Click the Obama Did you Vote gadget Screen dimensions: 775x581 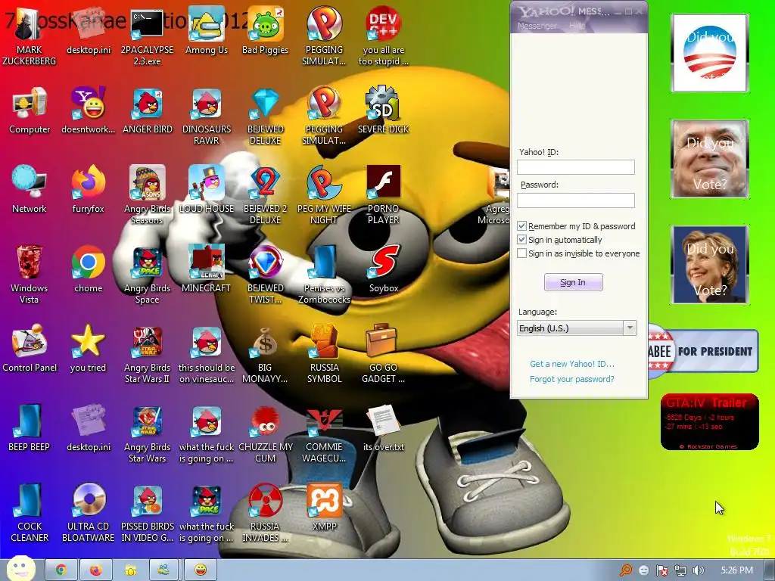tap(710, 53)
